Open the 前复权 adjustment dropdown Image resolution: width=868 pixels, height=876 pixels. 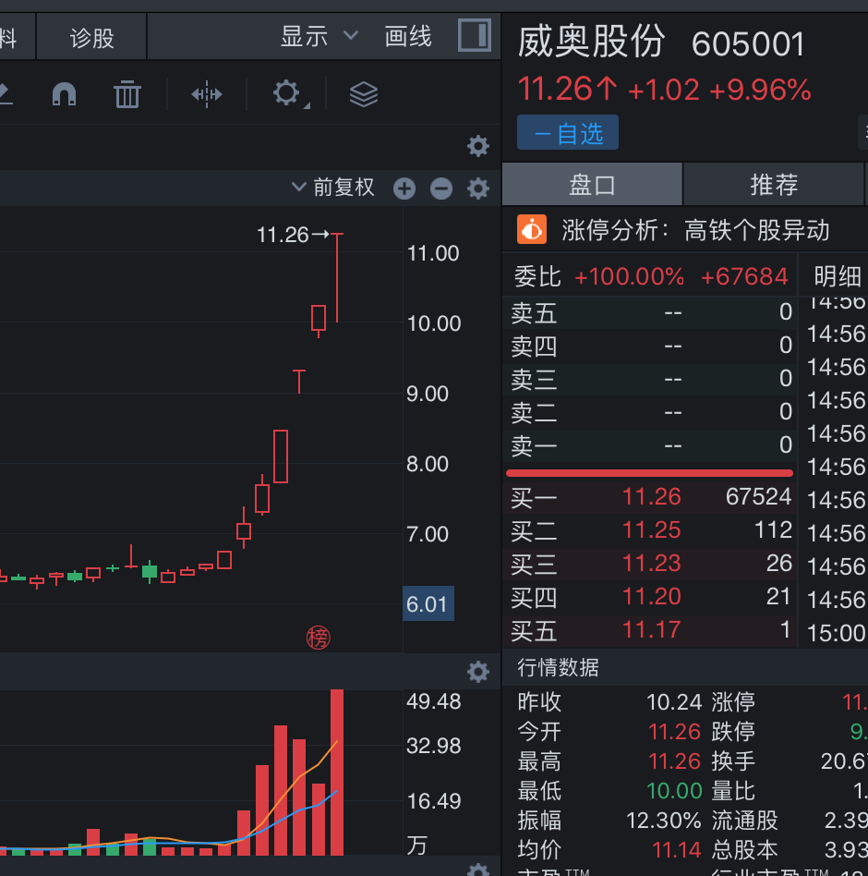(x=333, y=188)
